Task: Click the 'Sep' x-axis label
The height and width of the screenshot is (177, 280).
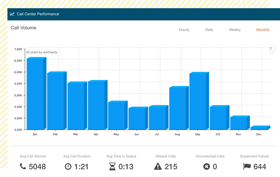Action: coord(198,135)
